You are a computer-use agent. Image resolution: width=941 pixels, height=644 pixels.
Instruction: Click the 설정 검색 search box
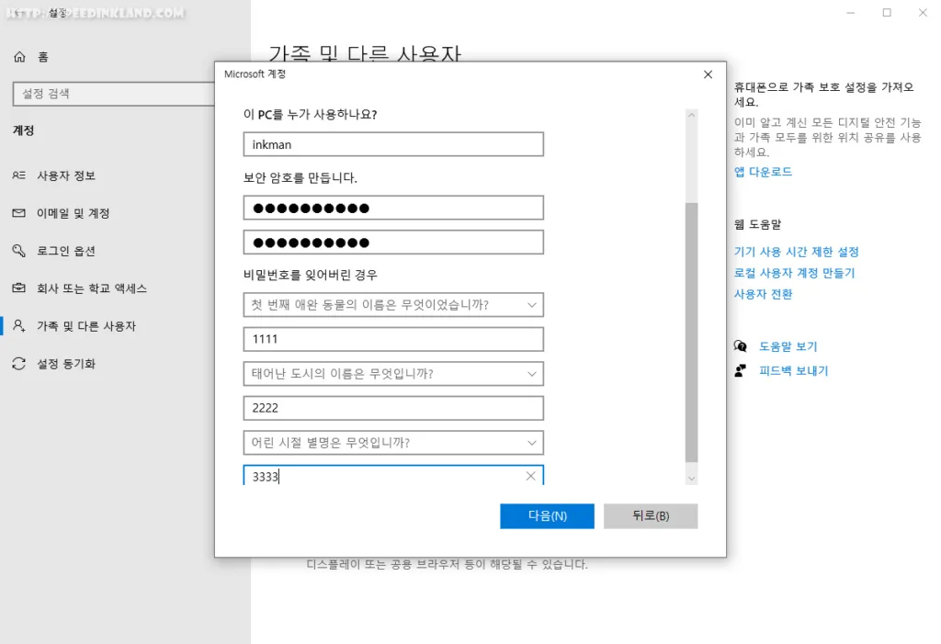114,95
